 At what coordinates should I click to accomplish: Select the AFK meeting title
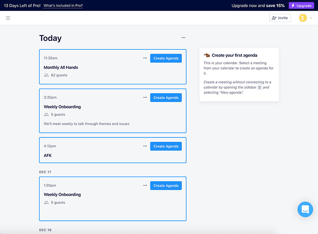(x=48, y=155)
